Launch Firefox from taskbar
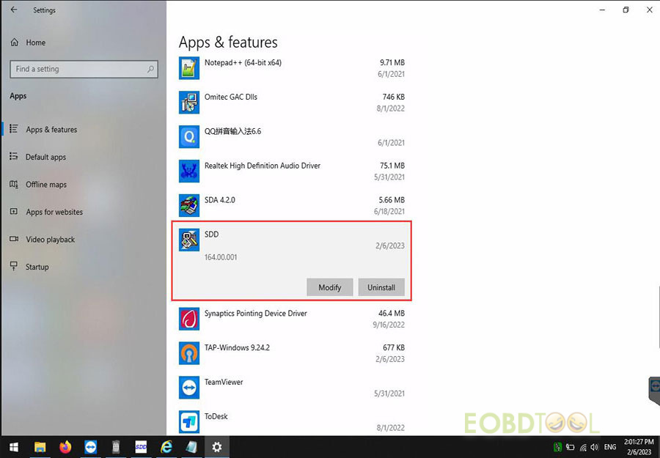Image resolution: width=660 pixels, height=458 pixels. coord(65,447)
